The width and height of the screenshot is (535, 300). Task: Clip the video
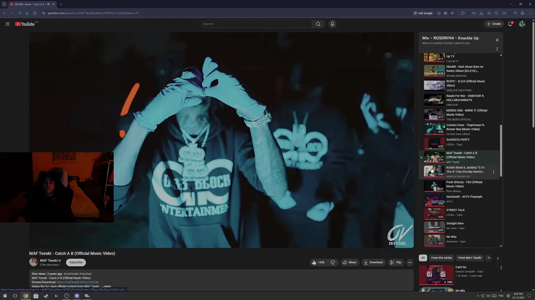pos(395,262)
